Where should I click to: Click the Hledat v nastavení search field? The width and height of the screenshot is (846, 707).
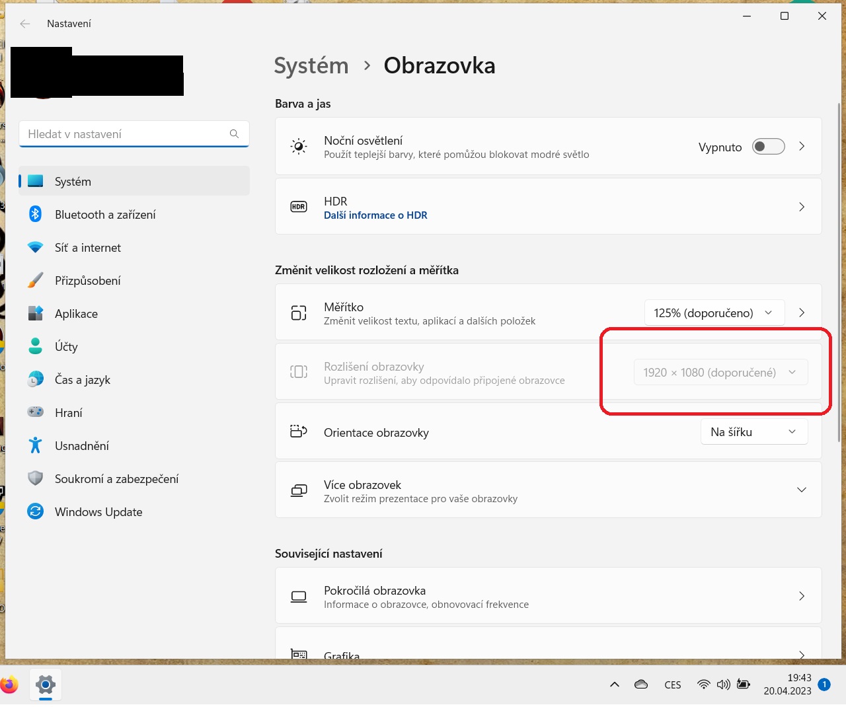pyautogui.click(x=126, y=134)
